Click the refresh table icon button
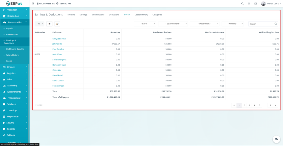The width and height of the screenshot is (283, 146). pyautogui.click(x=57, y=24)
